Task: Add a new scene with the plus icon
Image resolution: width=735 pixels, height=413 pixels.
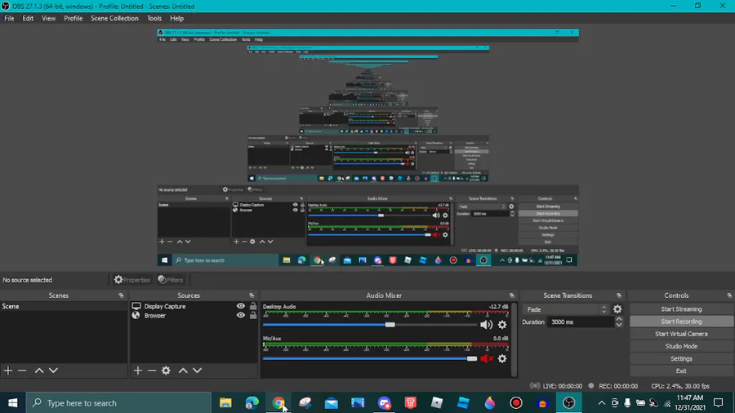Action: [x=8, y=371]
